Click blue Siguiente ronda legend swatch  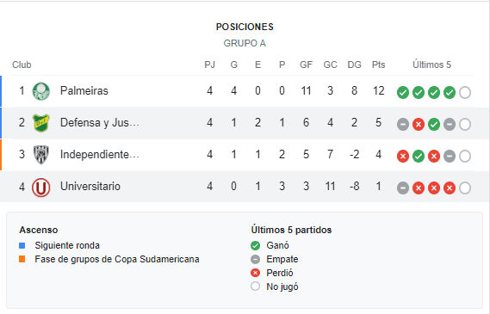coord(22,246)
